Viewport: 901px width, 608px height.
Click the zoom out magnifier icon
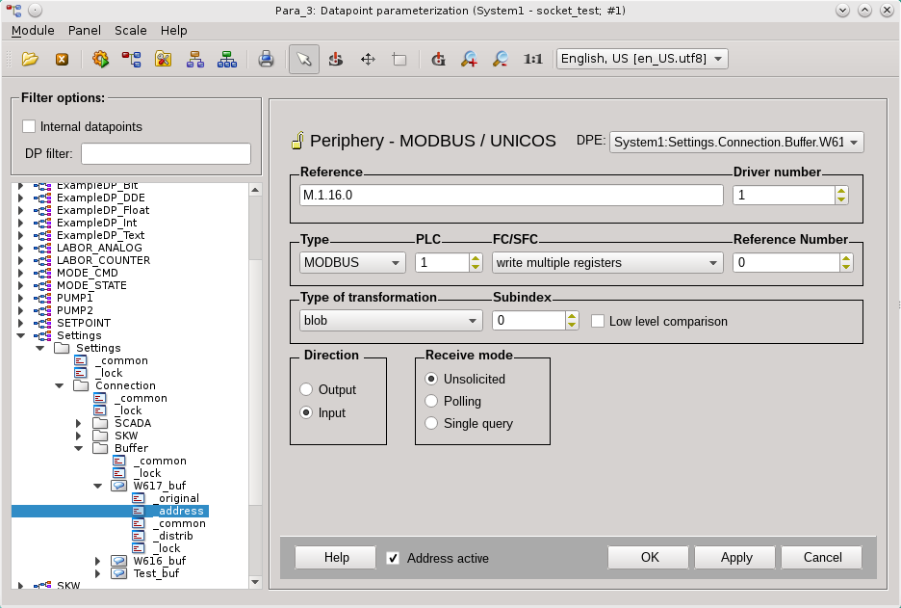(x=501, y=59)
